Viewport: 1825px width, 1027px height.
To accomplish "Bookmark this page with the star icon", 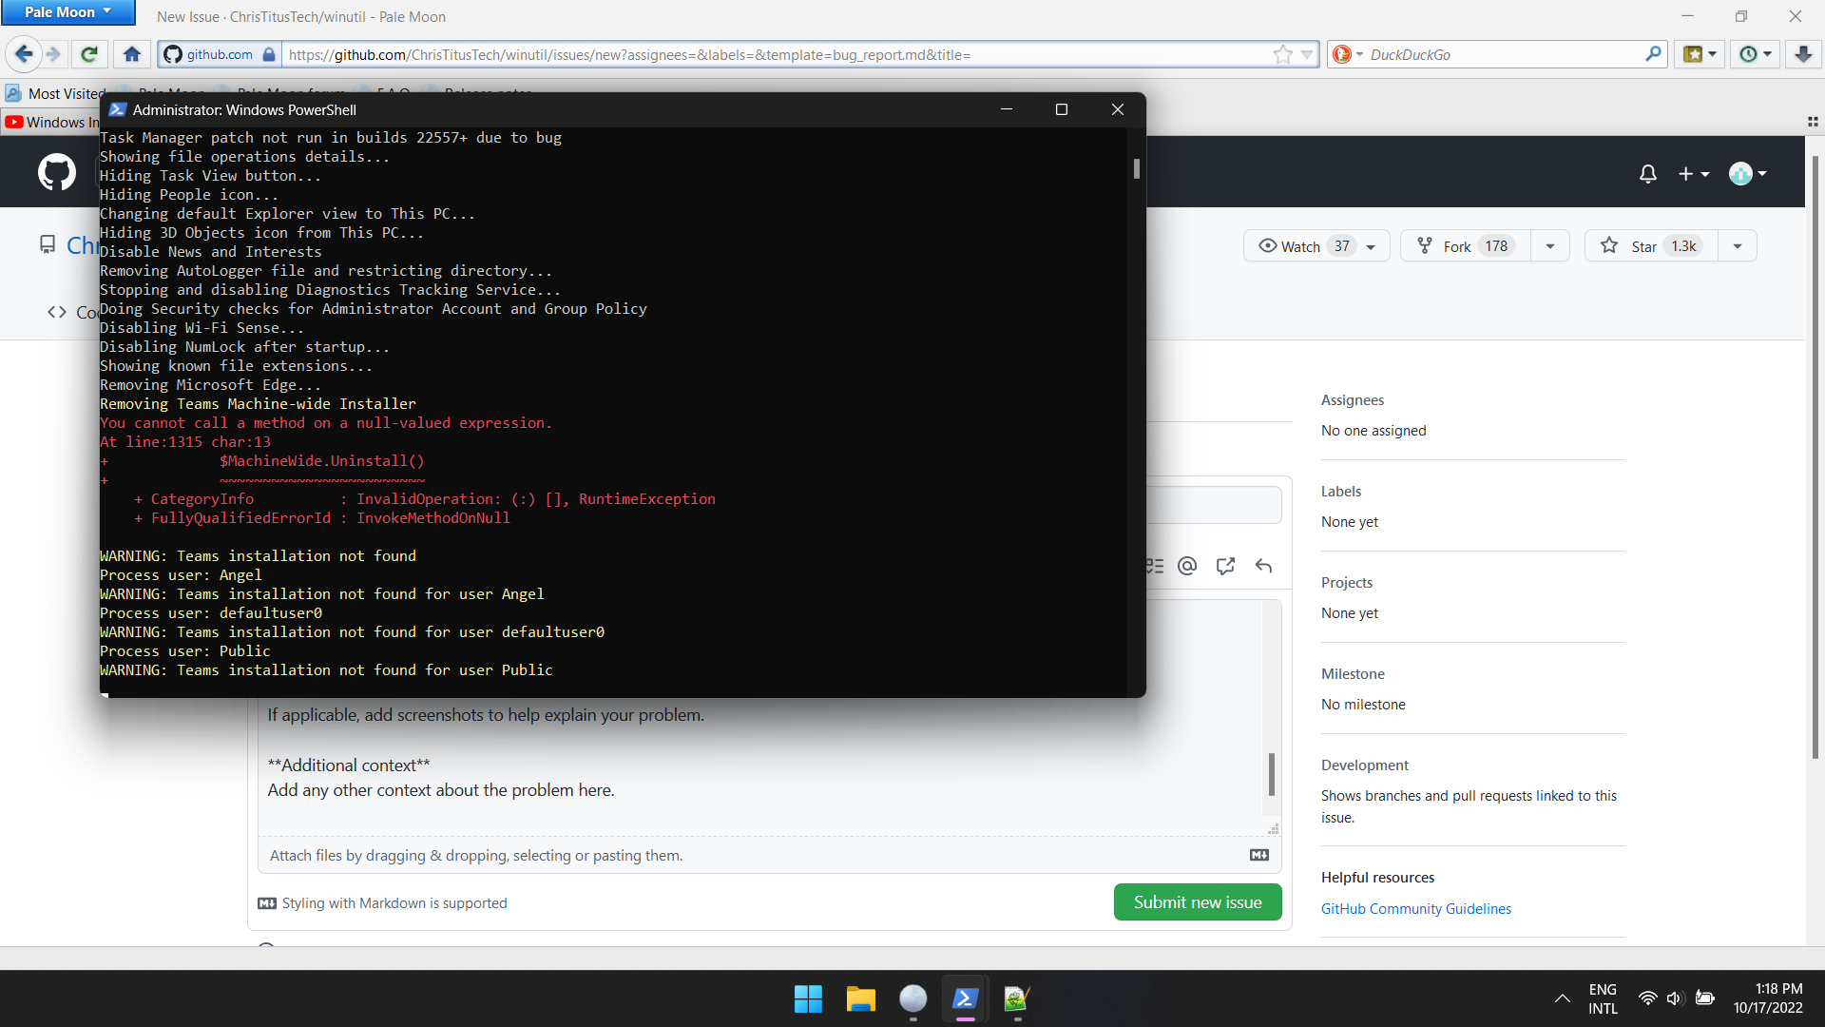I will (x=1283, y=54).
